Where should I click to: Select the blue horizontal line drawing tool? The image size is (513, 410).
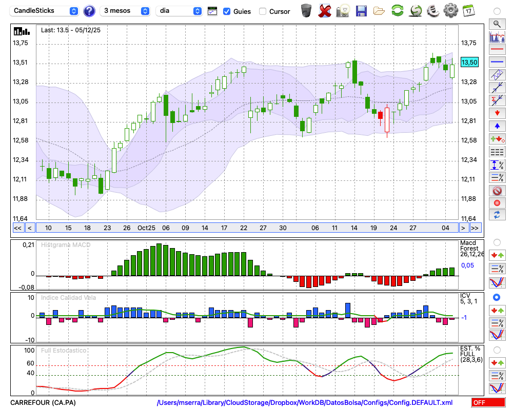pyautogui.click(x=497, y=62)
